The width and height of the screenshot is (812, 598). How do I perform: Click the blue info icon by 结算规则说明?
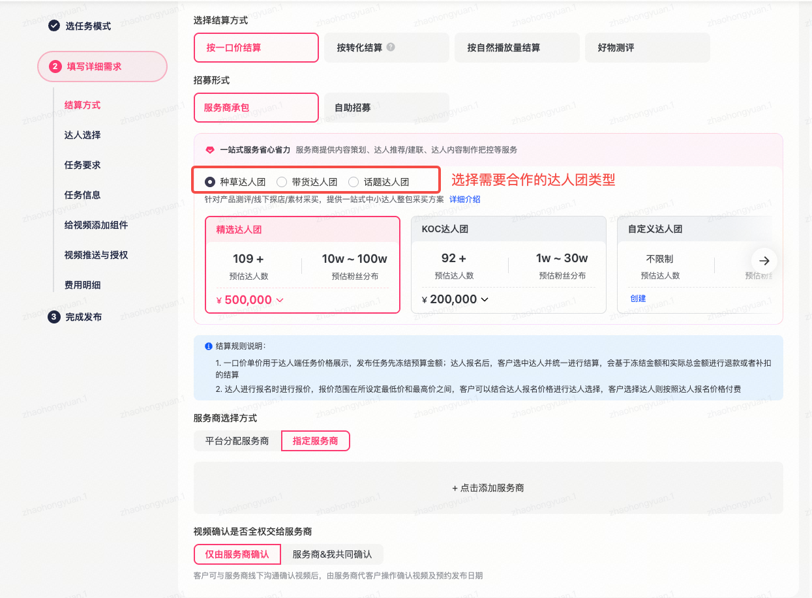point(208,346)
